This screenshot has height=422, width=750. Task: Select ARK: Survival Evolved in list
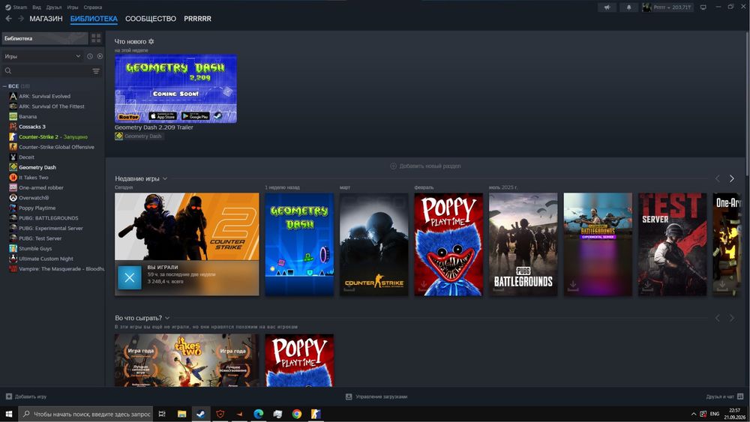coord(44,96)
